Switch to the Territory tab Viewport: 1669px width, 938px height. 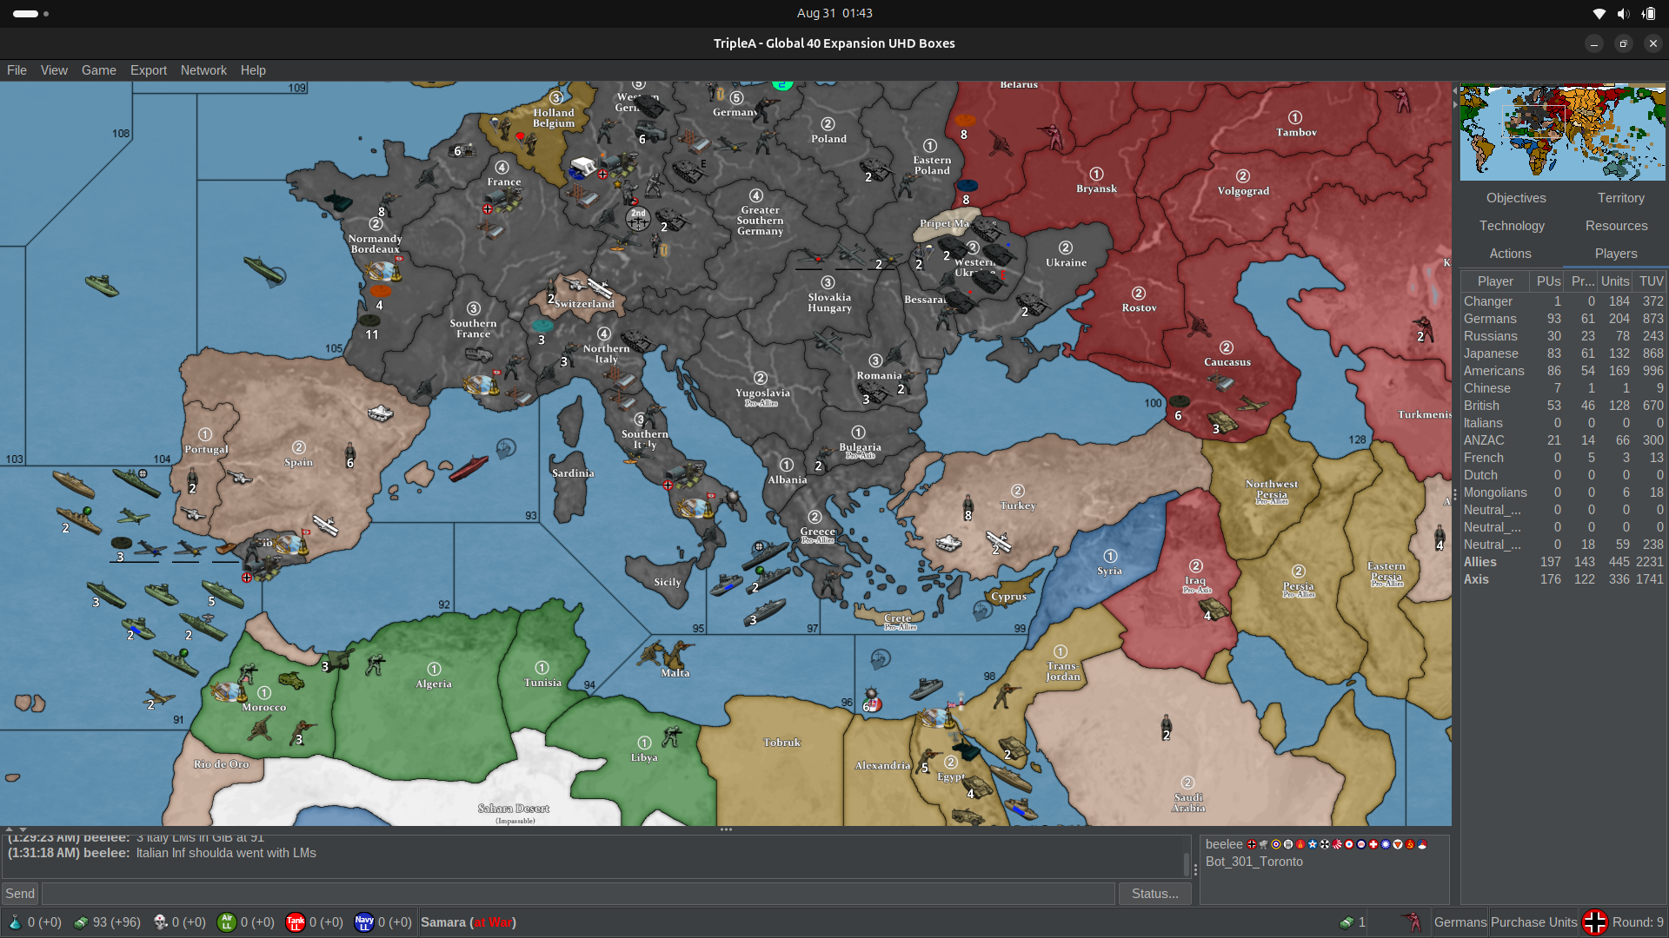point(1620,198)
